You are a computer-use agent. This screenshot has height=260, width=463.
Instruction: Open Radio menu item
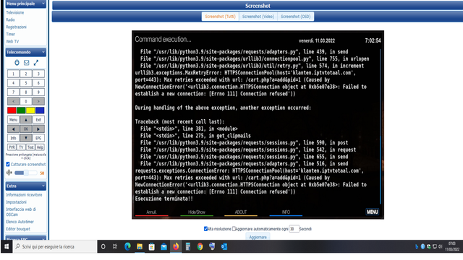click(10, 19)
